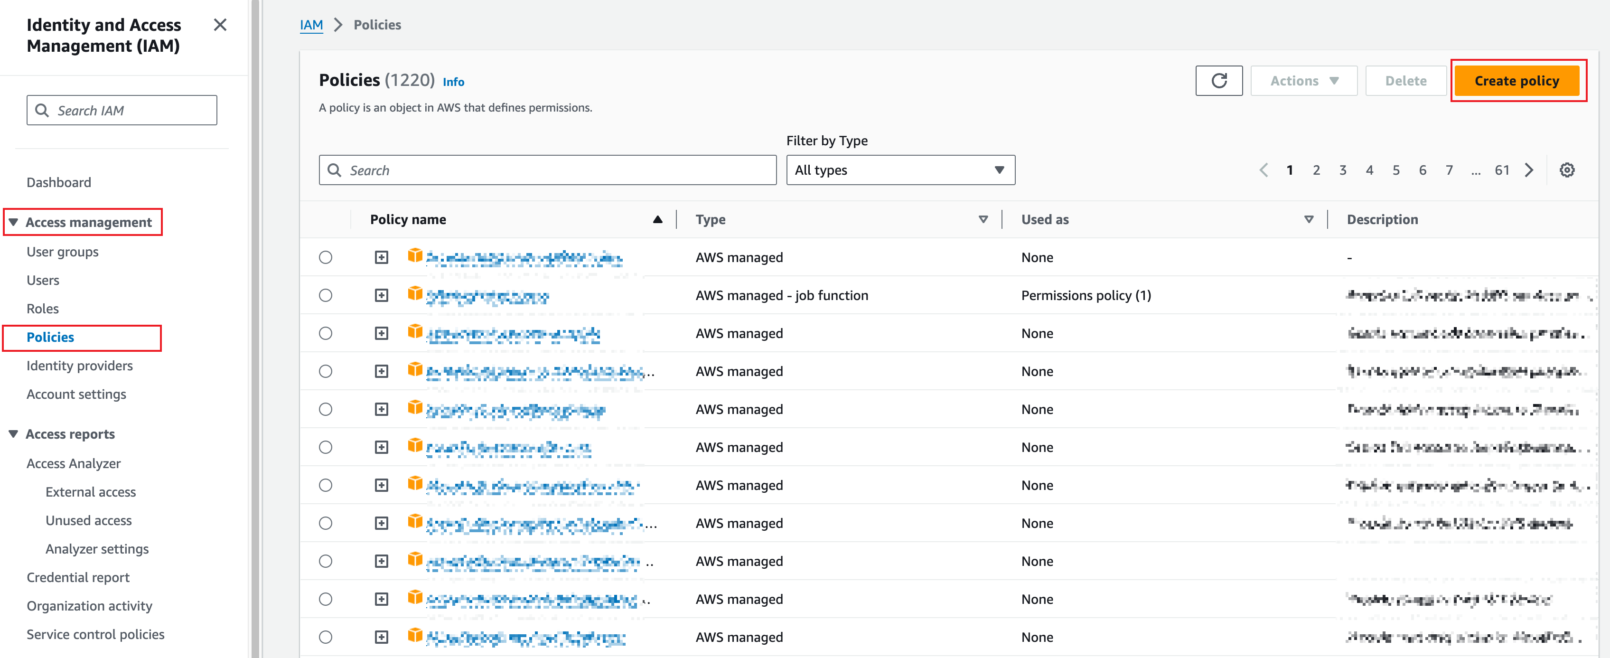Go to page 6 of policies
Screen dimensions: 1610x658
click(1423, 170)
